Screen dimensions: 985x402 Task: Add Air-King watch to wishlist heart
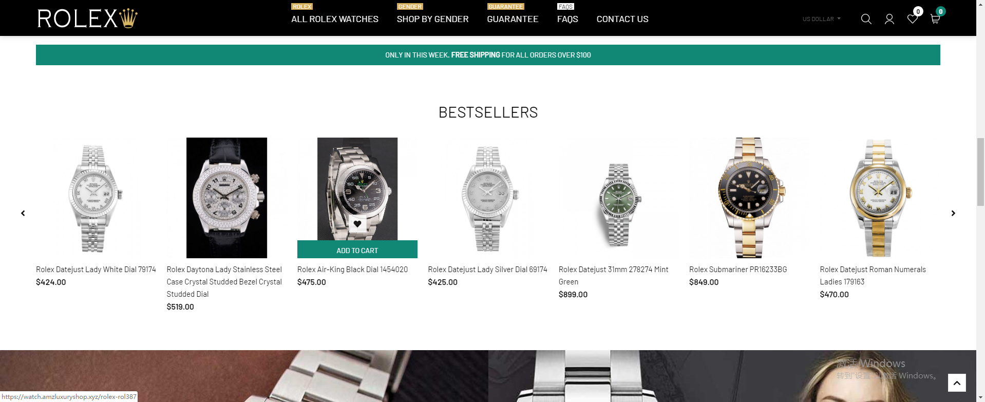[357, 224]
